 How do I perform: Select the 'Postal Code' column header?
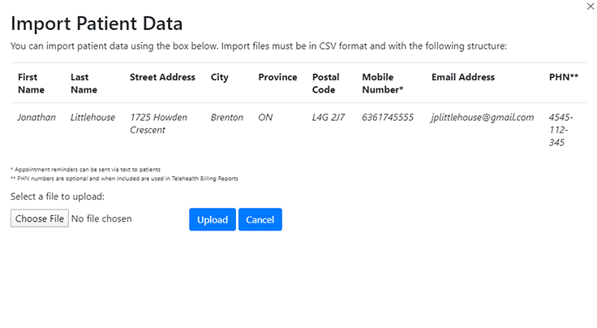coord(325,83)
